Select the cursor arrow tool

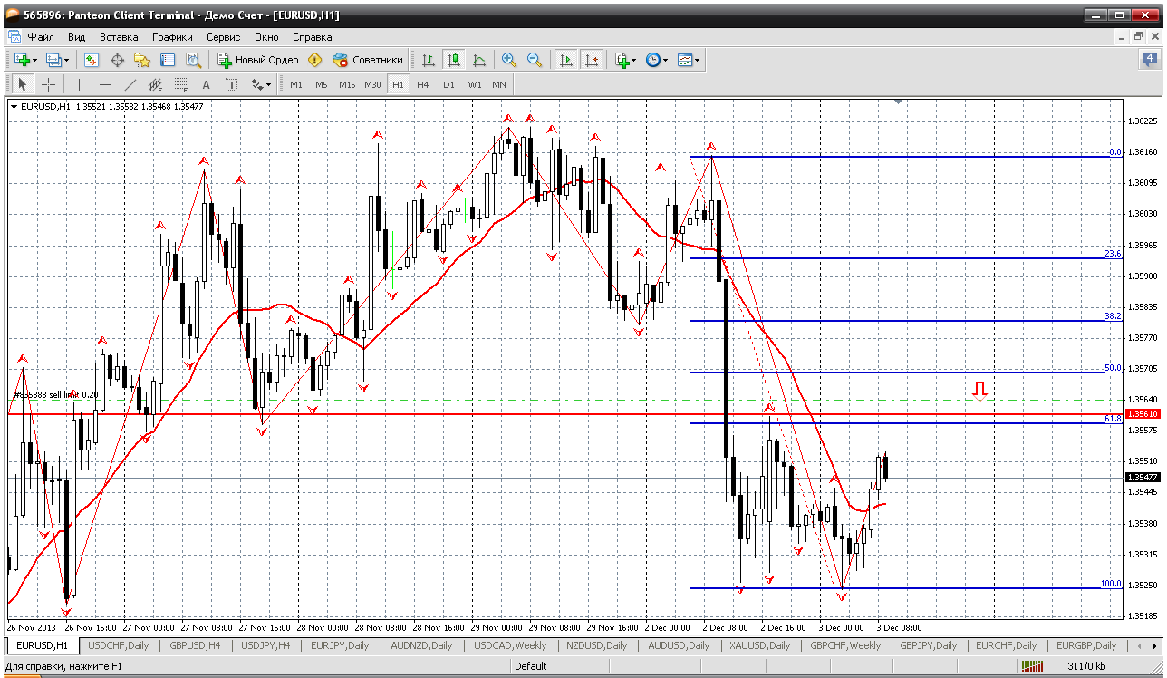[x=23, y=84]
